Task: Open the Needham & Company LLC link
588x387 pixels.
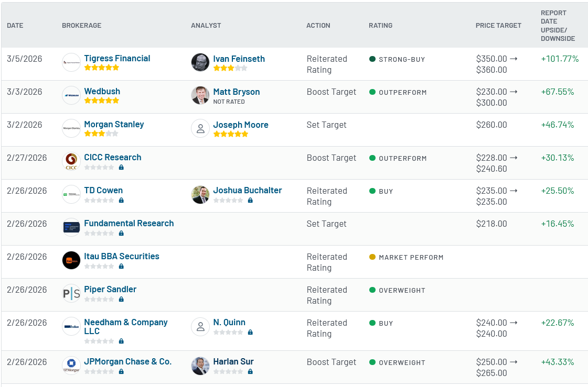Action: point(125,326)
